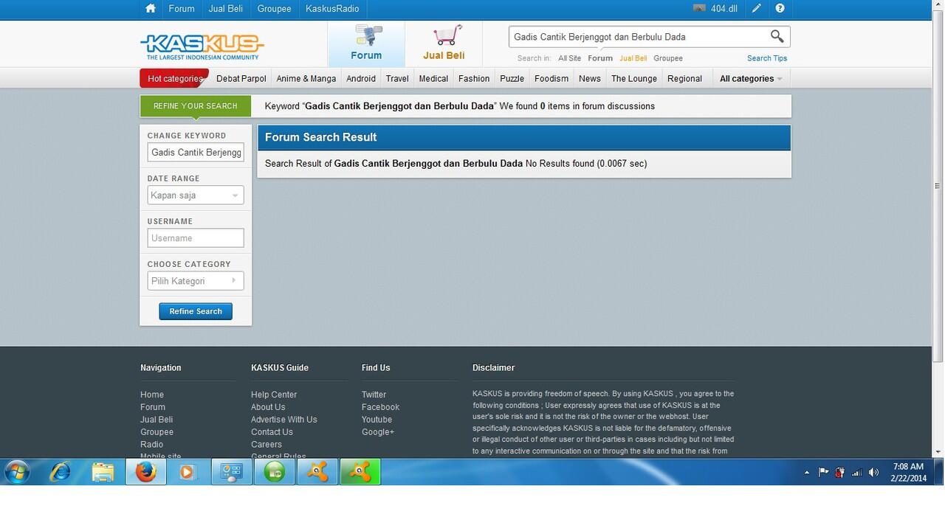This screenshot has height=531, width=945.
Task: Open the Regional category
Action: [x=684, y=78]
